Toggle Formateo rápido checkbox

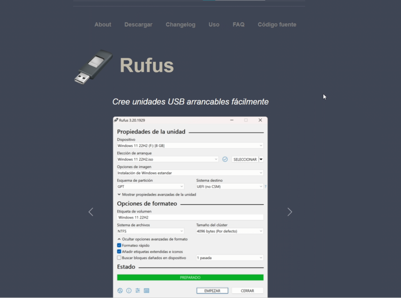point(119,245)
